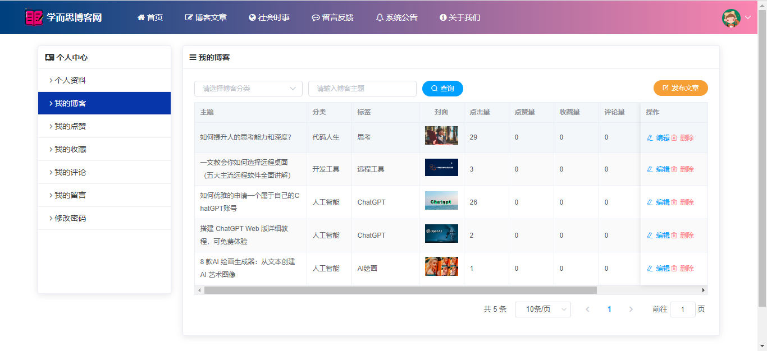The width and height of the screenshot is (767, 351).
Task: Click the Chatgpt cover thumbnail
Action: [x=441, y=201]
